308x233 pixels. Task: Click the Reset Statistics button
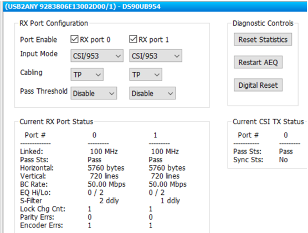tap(263, 39)
